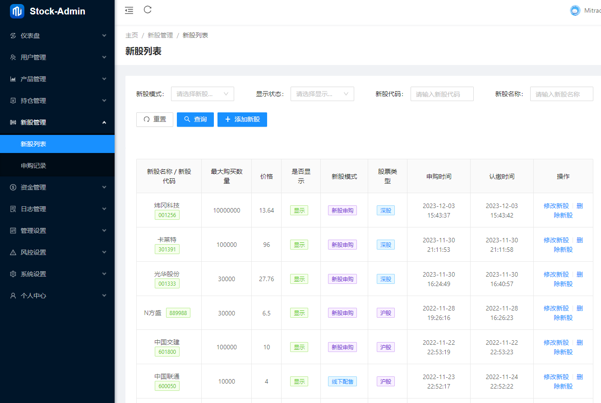Open the 显示状态 dropdown selector
Image resolution: width=601 pixels, height=403 pixels.
click(x=322, y=94)
